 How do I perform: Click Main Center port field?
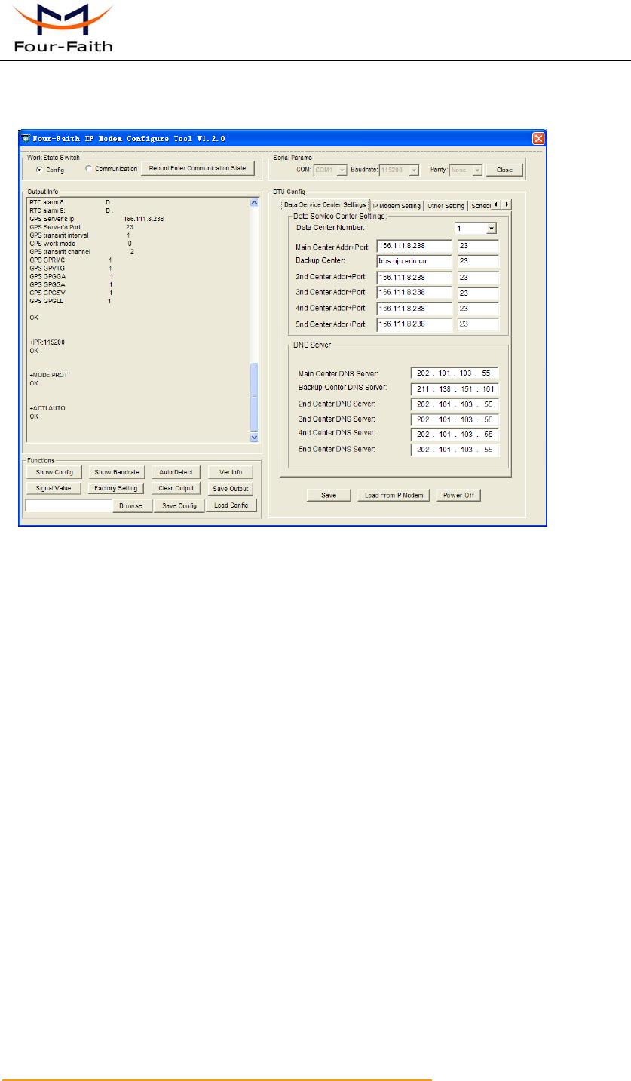point(478,246)
